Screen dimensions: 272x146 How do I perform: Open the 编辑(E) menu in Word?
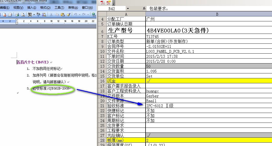coord(5,8)
